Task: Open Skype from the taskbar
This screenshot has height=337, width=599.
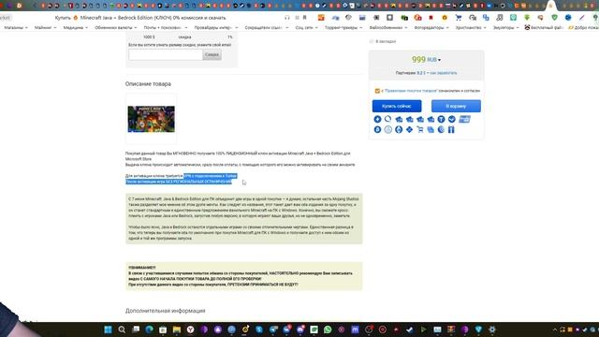Action: 259,330
